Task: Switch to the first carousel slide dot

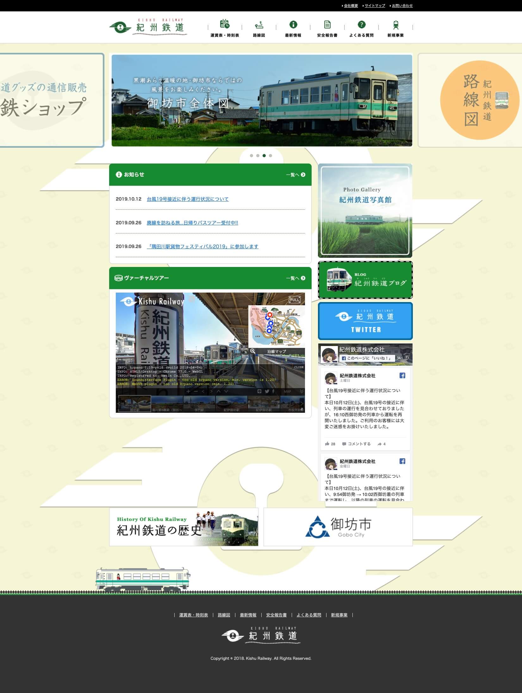Action: click(252, 156)
